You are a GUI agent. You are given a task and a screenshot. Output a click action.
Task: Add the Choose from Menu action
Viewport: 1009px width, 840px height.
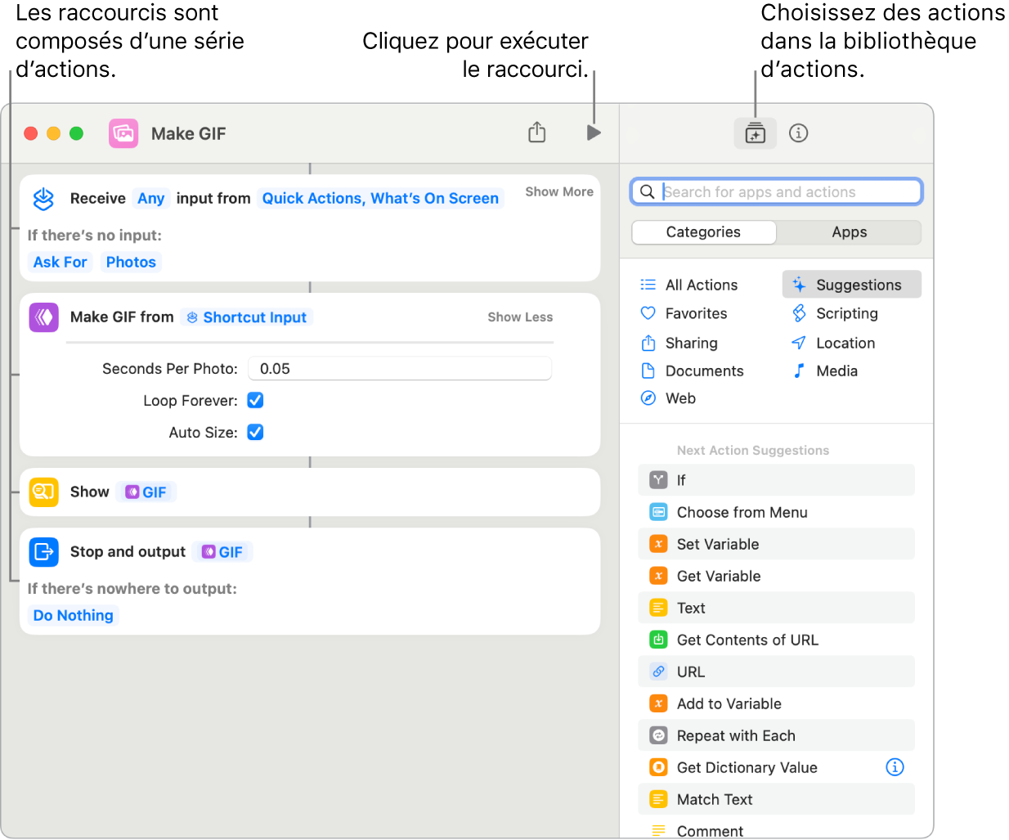742,513
